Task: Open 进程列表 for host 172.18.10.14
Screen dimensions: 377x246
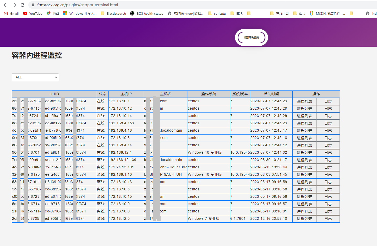Action: 304,116
